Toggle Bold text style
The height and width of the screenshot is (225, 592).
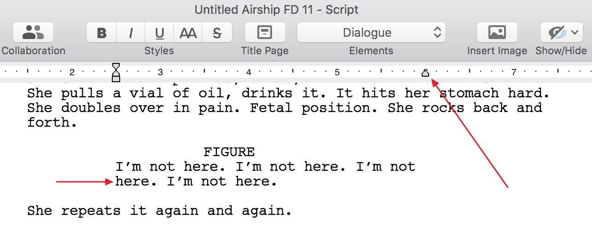102,33
